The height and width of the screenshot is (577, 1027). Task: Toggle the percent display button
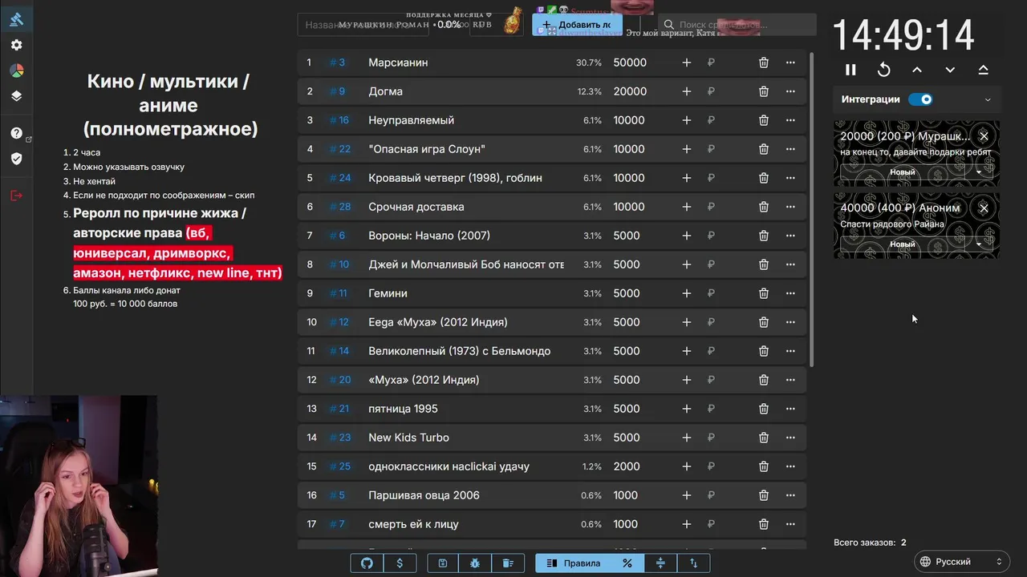tap(627, 563)
